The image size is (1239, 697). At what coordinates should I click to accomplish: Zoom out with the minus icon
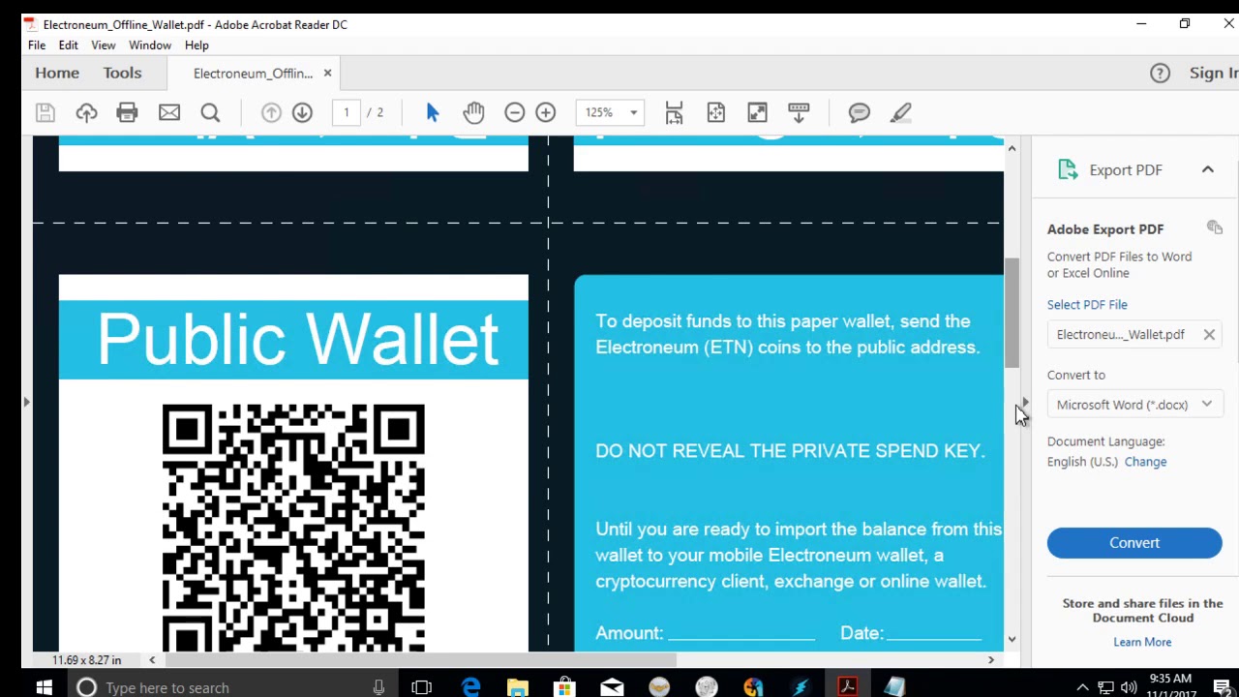[515, 112]
